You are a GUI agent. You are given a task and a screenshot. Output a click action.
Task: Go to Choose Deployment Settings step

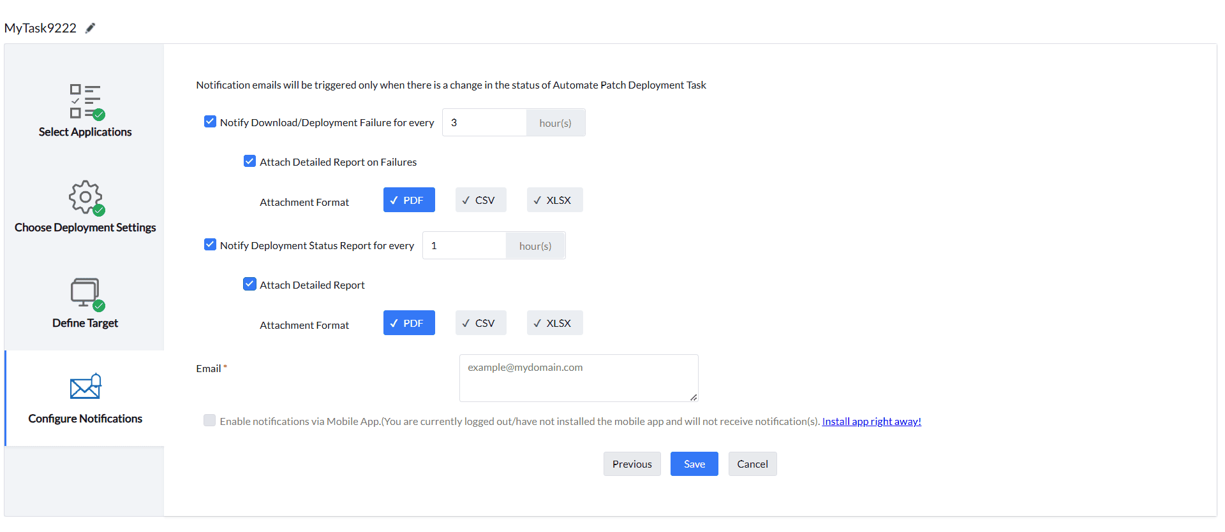pyautogui.click(x=85, y=227)
